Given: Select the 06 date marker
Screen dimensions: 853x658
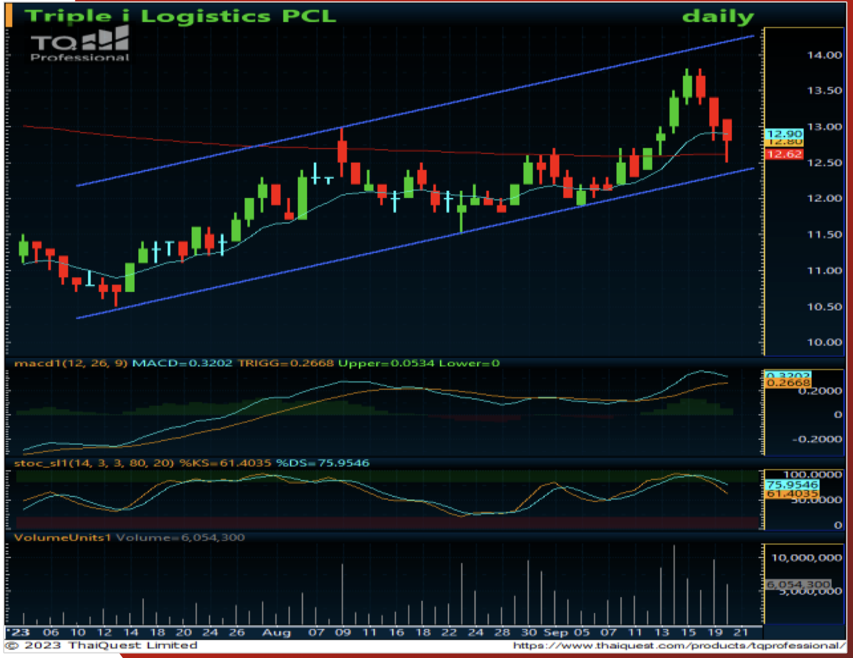Looking at the screenshot, I should [x=51, y=632].
